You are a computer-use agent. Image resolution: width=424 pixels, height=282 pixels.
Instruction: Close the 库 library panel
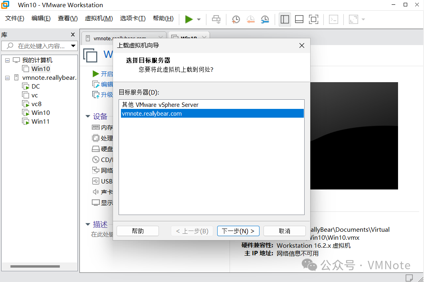(73, 35)
